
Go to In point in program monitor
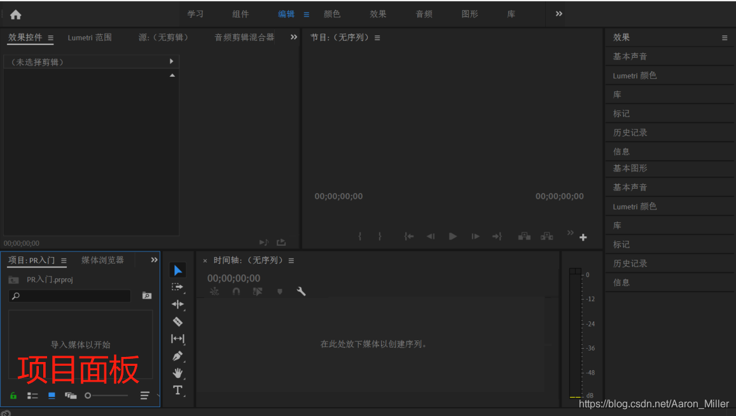click(409, 236)
